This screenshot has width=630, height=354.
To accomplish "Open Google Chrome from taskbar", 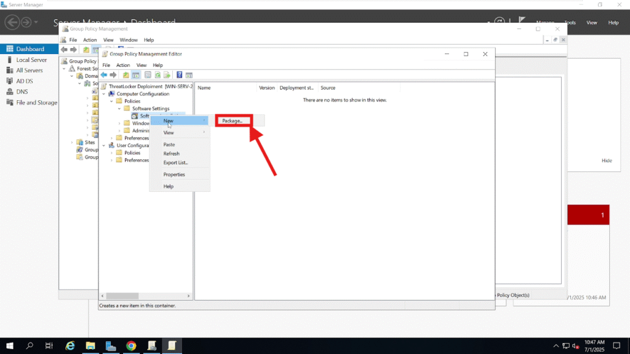I will pos(131,345).
